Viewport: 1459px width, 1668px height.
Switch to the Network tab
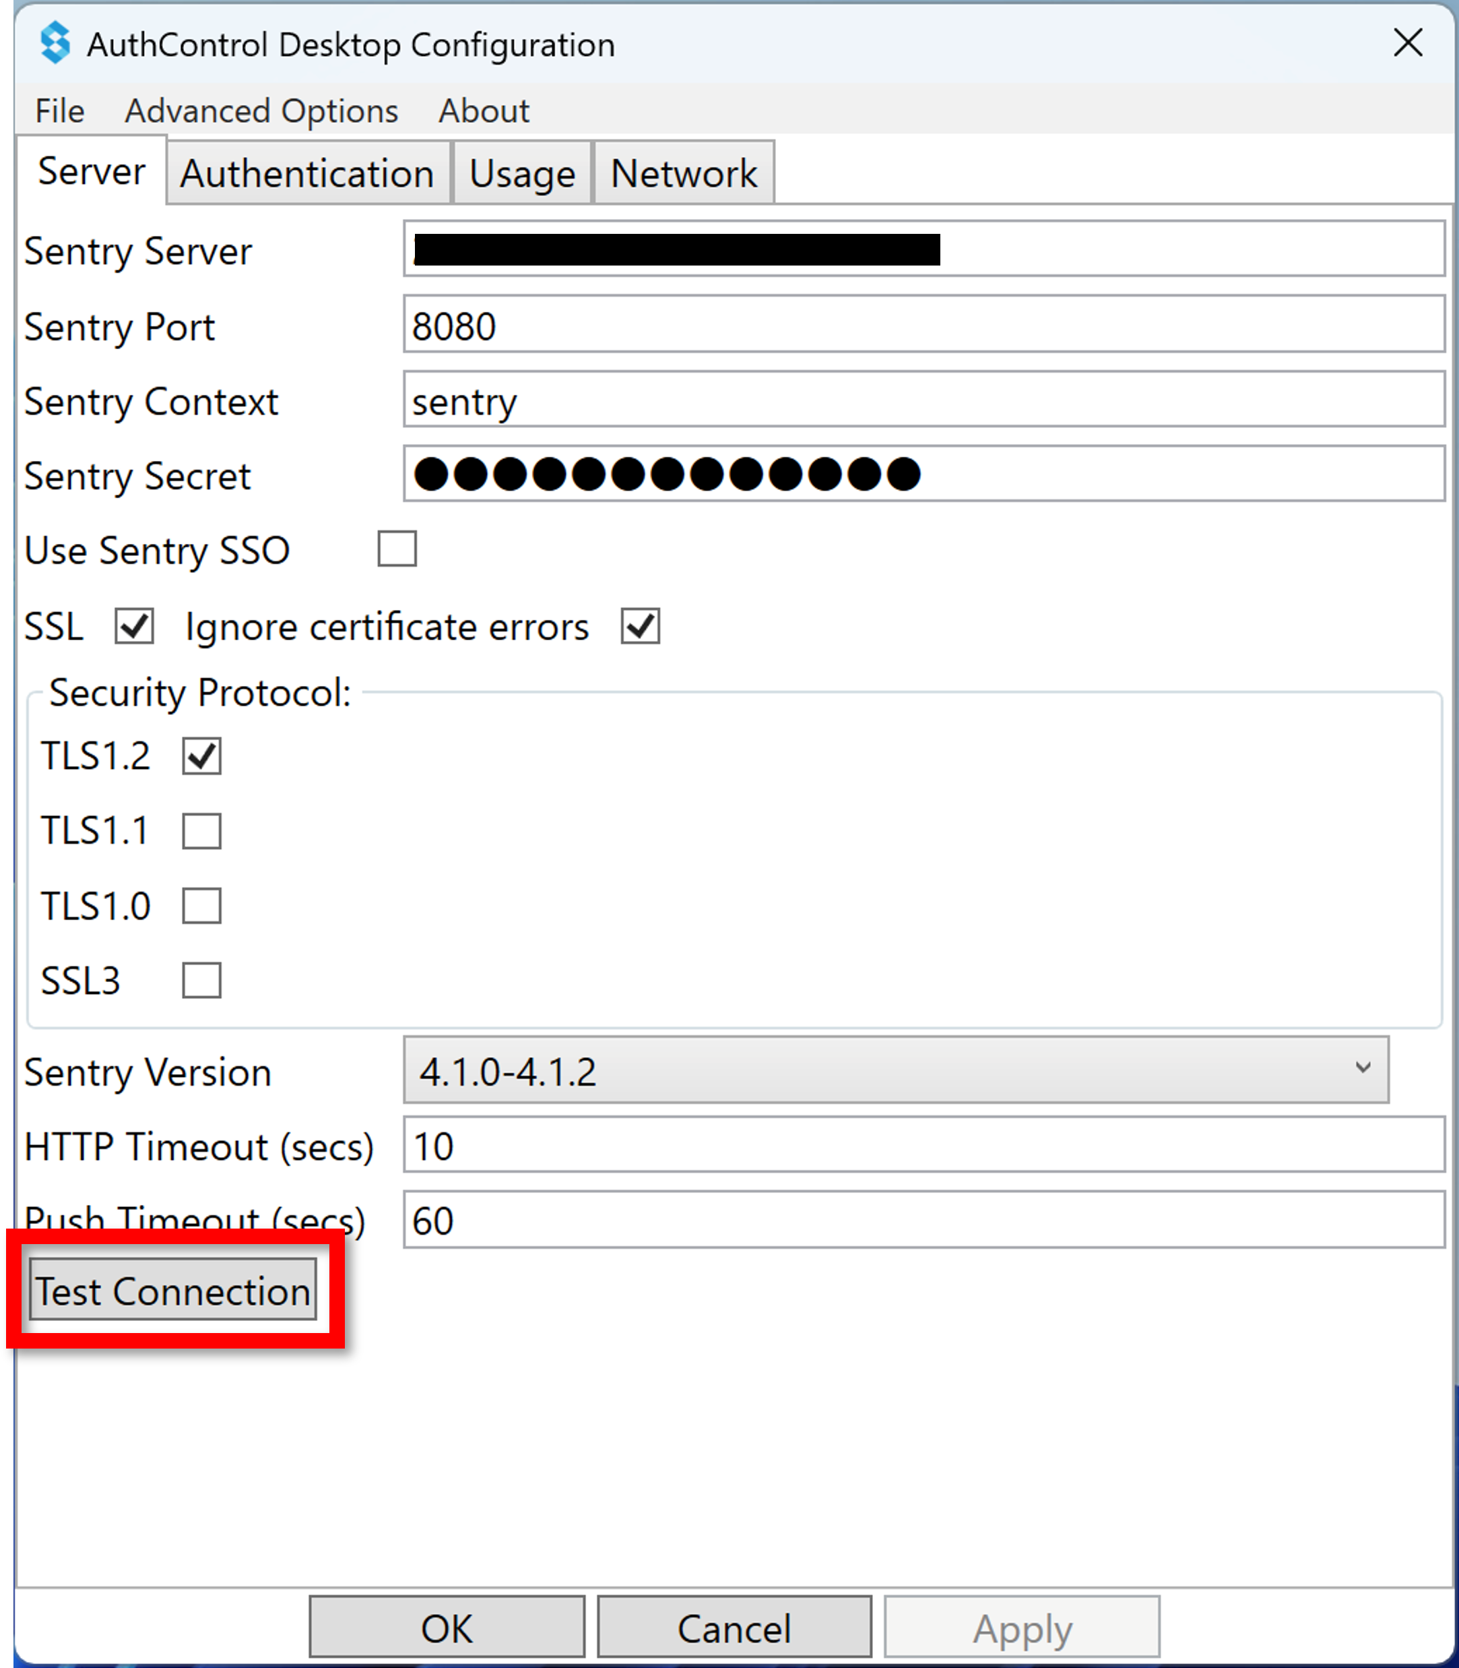(x=684, y=173)
